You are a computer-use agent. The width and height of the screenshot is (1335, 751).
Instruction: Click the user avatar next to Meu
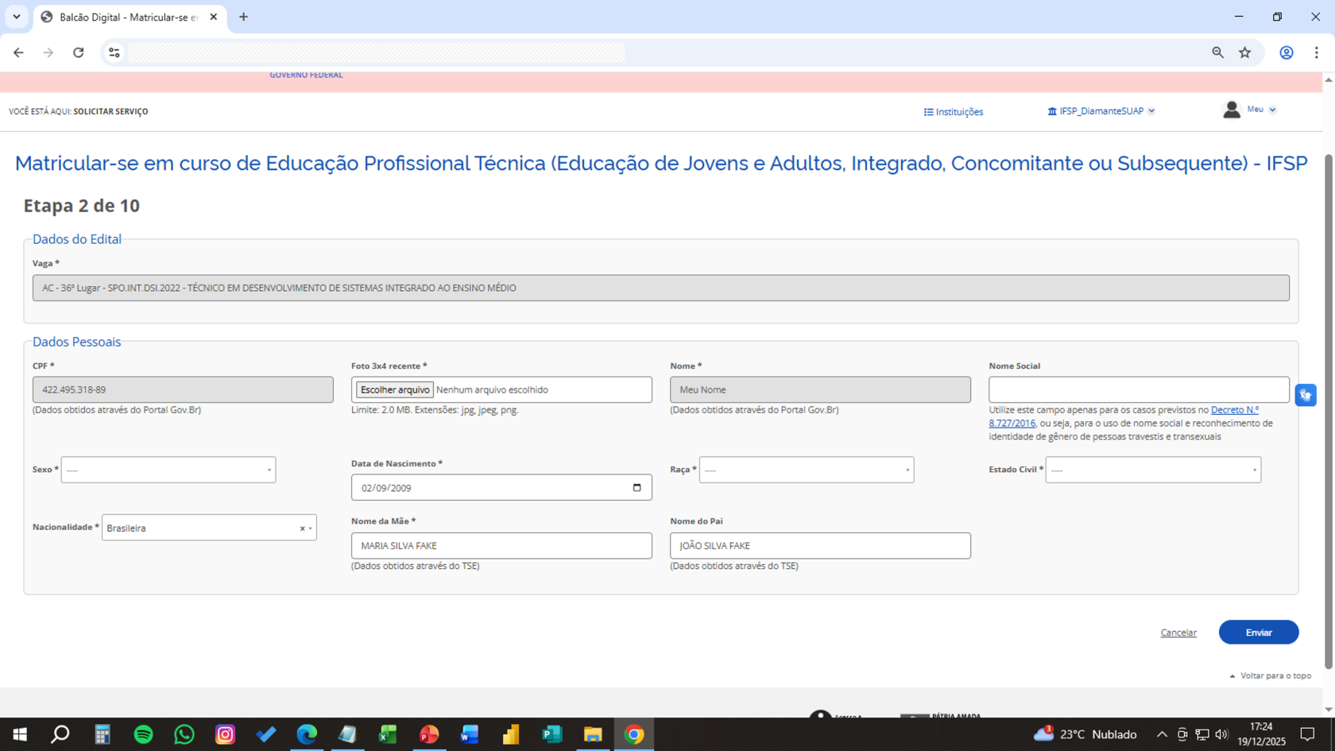[1231, 109]
